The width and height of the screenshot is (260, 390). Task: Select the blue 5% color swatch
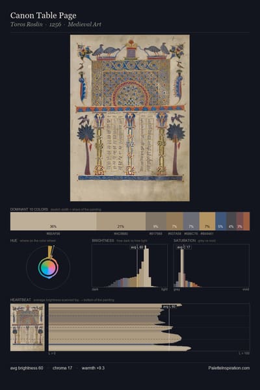(221, 221)
